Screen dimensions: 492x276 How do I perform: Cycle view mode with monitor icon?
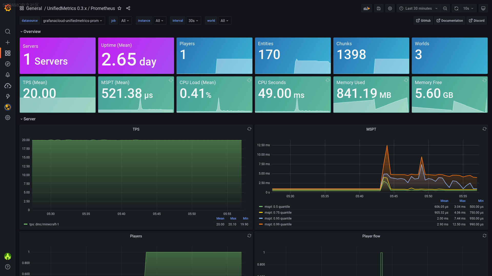click(483, 8)
